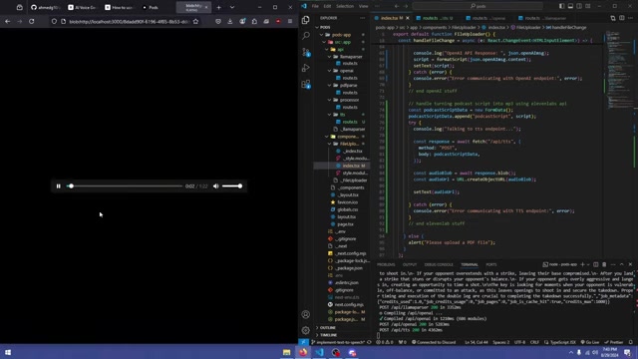Reload the browser page
The width and height of the screenshot is (638, 359).
[31, 21]
